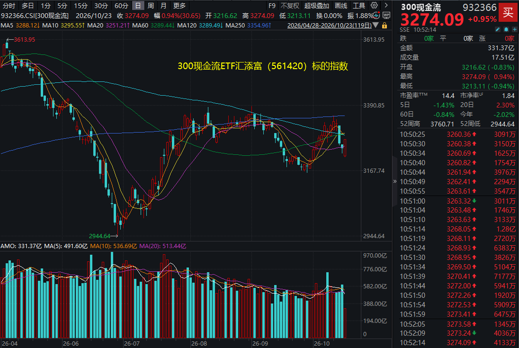Select the 30分 timeframe
This screenshot has height=348, width=519.
[101, 6]
